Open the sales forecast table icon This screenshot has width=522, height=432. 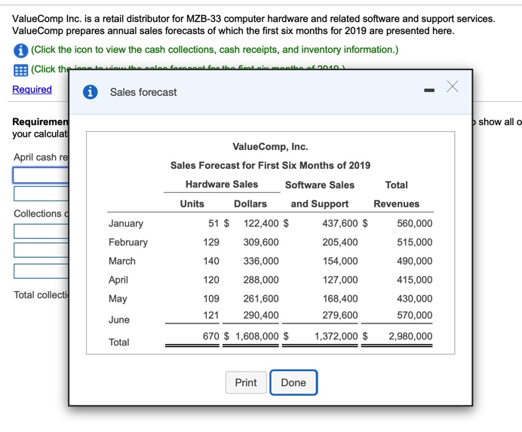(20, 70)
